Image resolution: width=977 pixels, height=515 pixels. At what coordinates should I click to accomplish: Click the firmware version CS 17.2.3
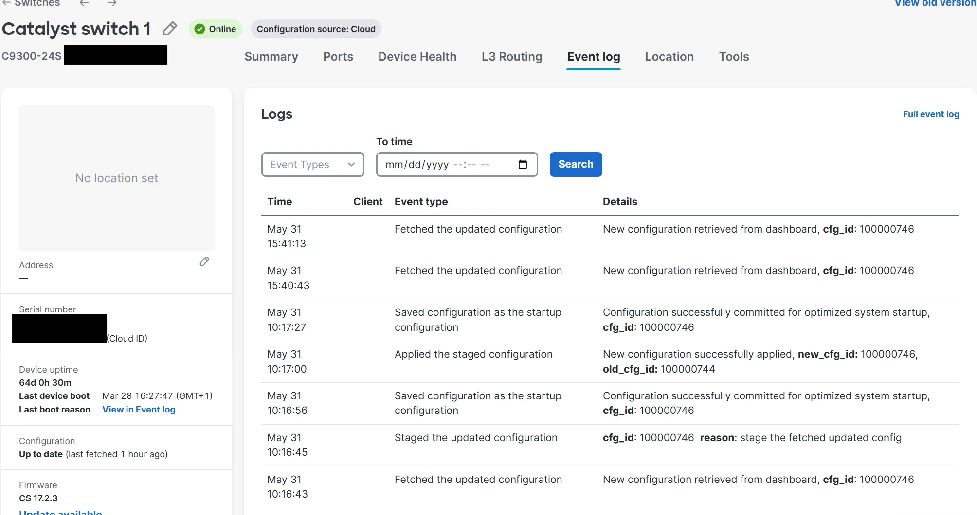[x=38, y=498]
